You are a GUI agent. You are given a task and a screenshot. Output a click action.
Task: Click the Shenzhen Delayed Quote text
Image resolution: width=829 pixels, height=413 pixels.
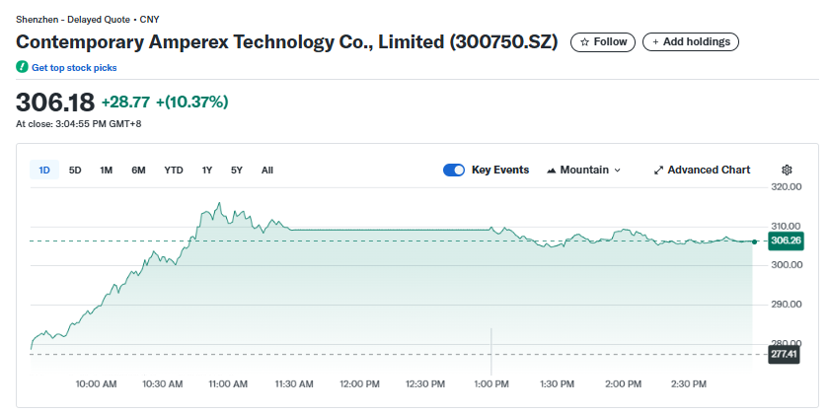[x=88, y=20]
